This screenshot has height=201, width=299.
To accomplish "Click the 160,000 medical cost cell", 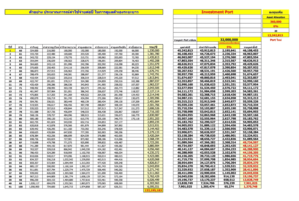I will click(68, 50).
